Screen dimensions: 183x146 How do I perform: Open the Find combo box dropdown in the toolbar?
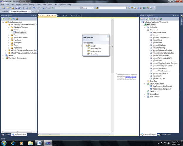point(125,8)
